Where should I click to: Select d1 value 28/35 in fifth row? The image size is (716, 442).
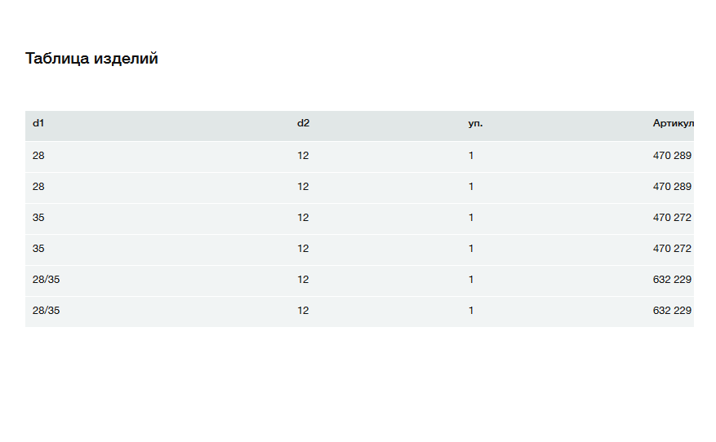click(x=46, y=280)
